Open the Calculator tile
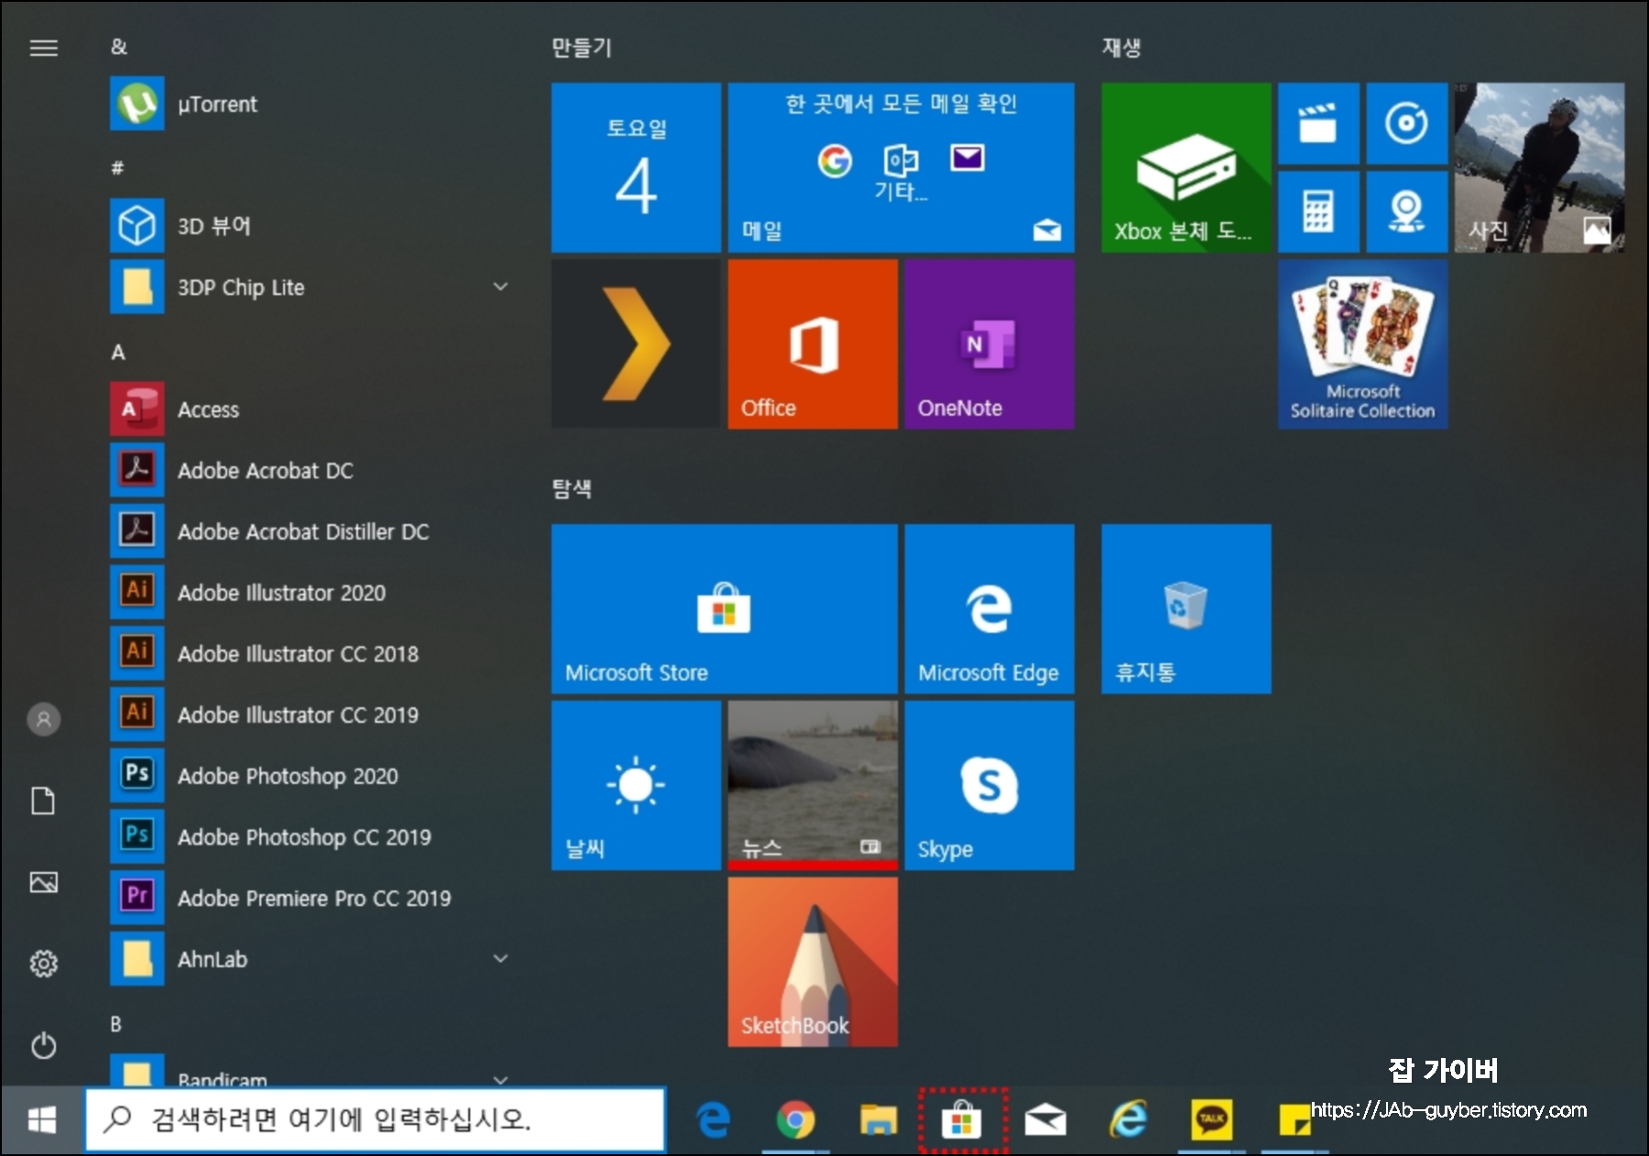 pos(1318,212)
